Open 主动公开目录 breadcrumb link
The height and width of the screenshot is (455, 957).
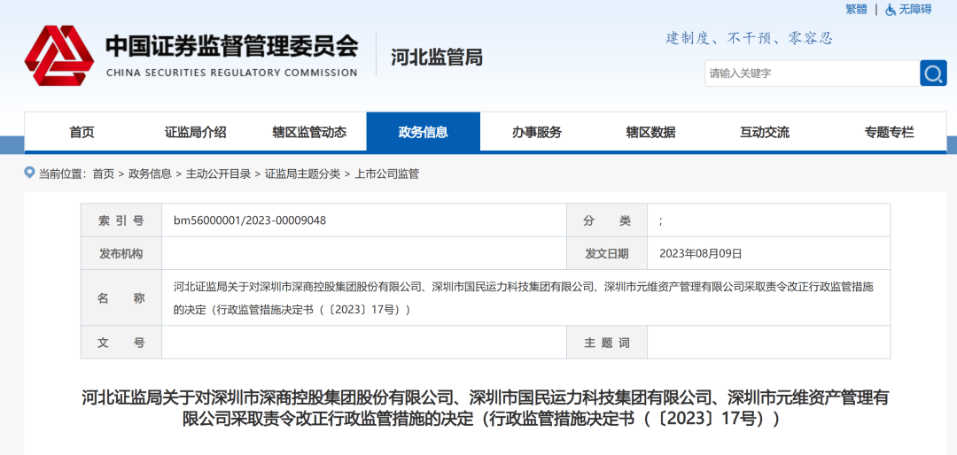(218, 174)
